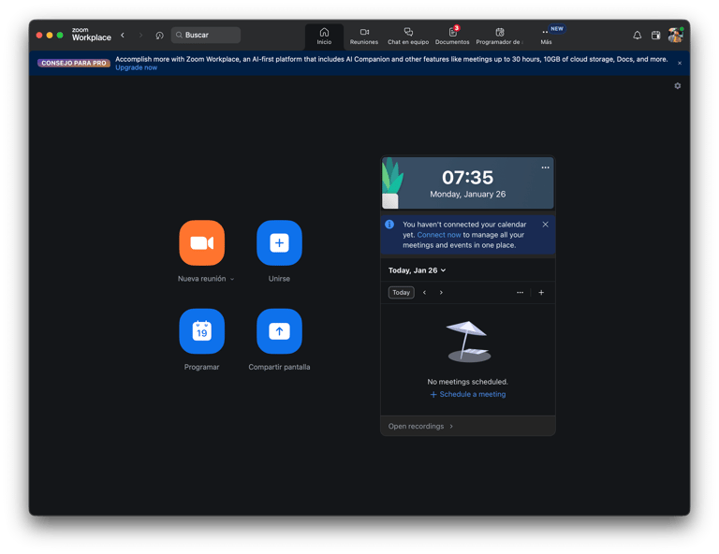Click the Today button

pos(402,292)
